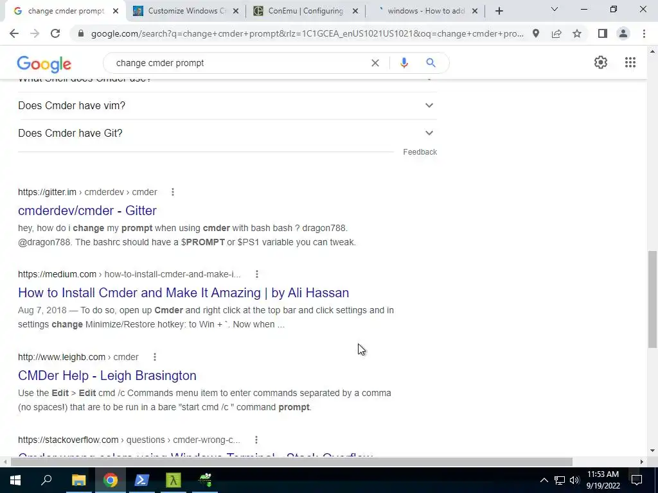Image resolution: width=658 pixels, height=493 pixels.
Task: Reload the current page
Action: 55,33
